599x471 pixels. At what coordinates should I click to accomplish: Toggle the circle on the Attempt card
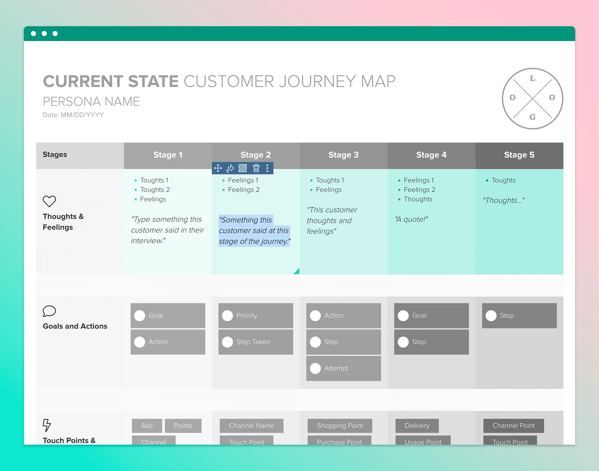[x=315, y=368]
